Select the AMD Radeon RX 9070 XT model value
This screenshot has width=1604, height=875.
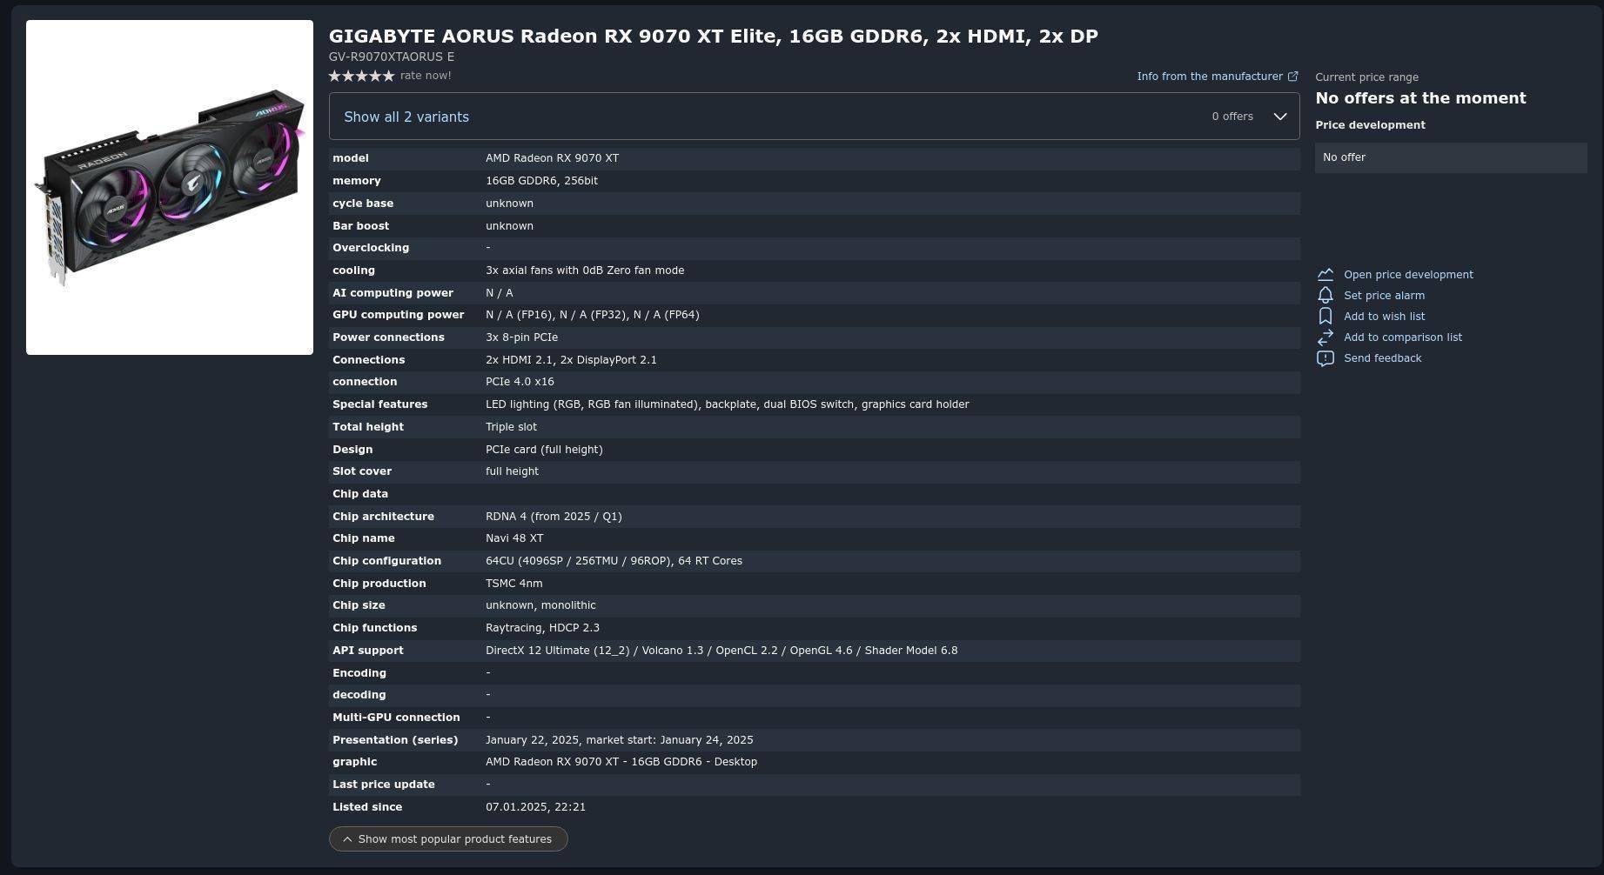[552, 158]
